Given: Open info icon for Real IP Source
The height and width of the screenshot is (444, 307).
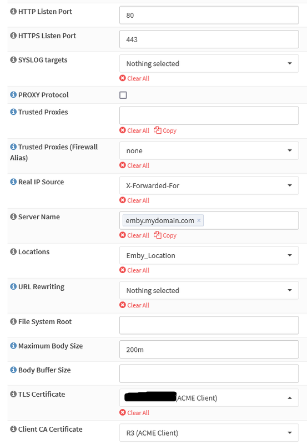Looking at the screenshot, I should [13, 181].
